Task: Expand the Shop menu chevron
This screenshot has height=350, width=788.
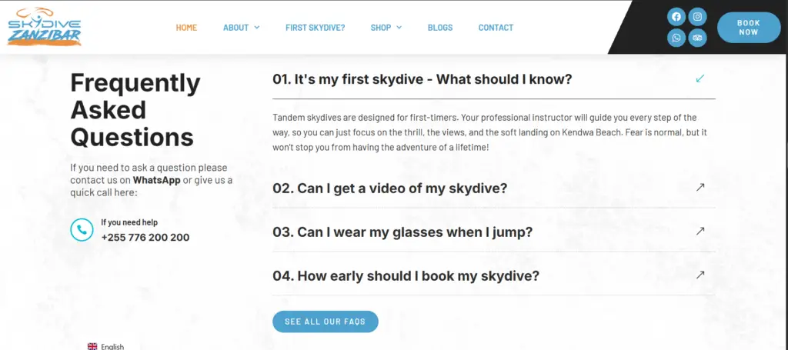Action: click(x=399, y=28)
